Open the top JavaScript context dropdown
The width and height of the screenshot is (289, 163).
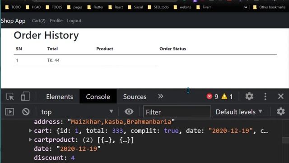coord(77,112)
